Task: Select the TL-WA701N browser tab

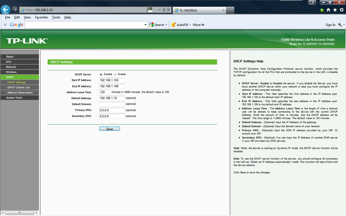Action: (199, 10)
